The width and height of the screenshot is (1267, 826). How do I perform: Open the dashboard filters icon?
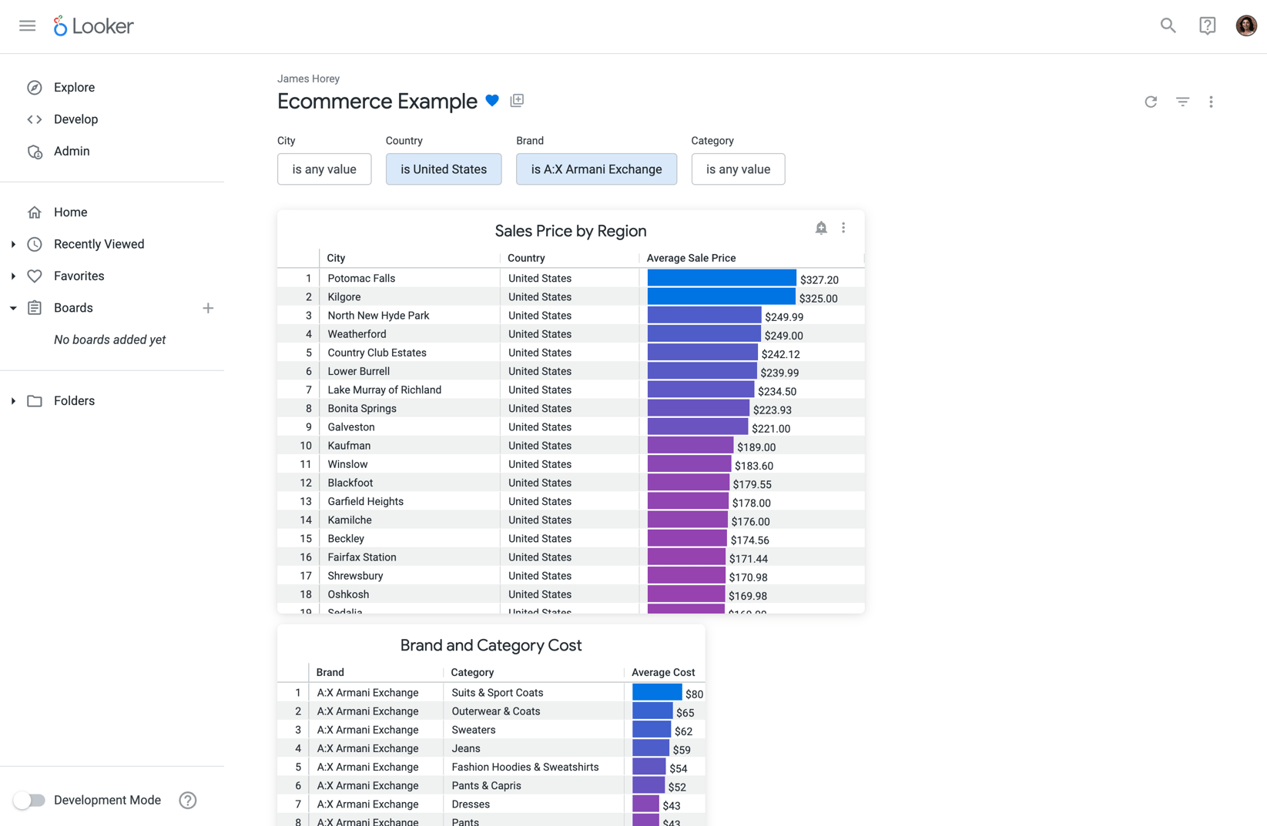(x=1182, y=102)
